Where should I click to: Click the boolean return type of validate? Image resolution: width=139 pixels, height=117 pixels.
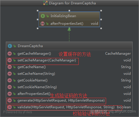124,107
